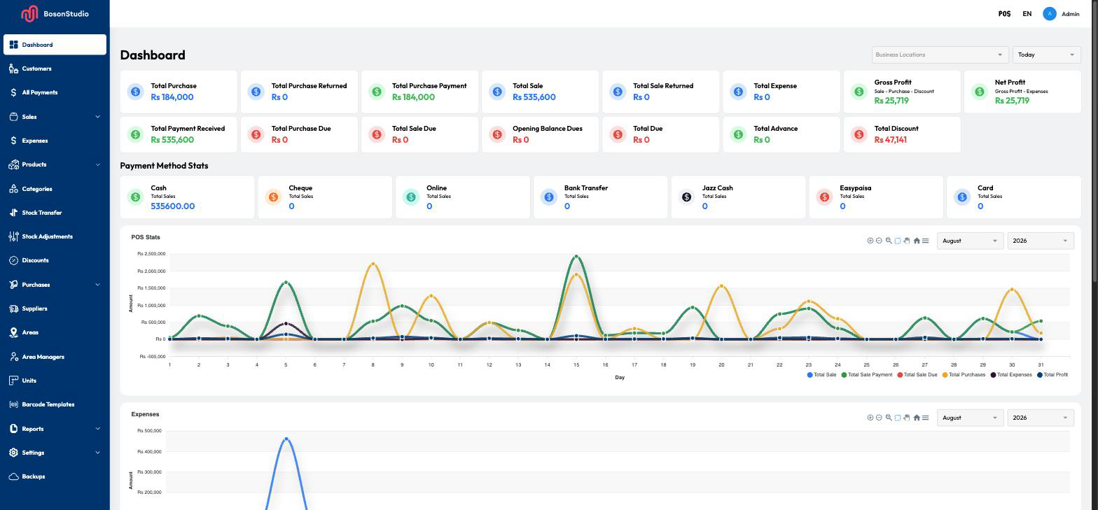Reset Expenses chart zoom with home icon

(x=917, y=418)
